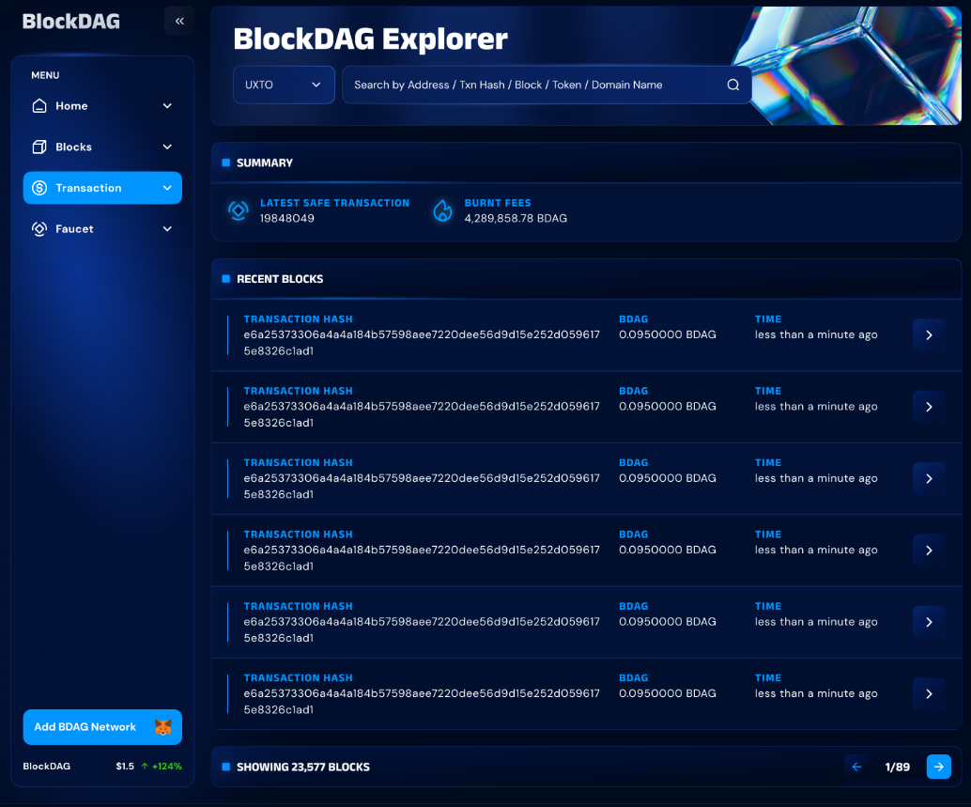Click the Transaction dollar icon
The height and width of the screenshot is (807, 971).
pyautogui.click(x=39, y=188)
